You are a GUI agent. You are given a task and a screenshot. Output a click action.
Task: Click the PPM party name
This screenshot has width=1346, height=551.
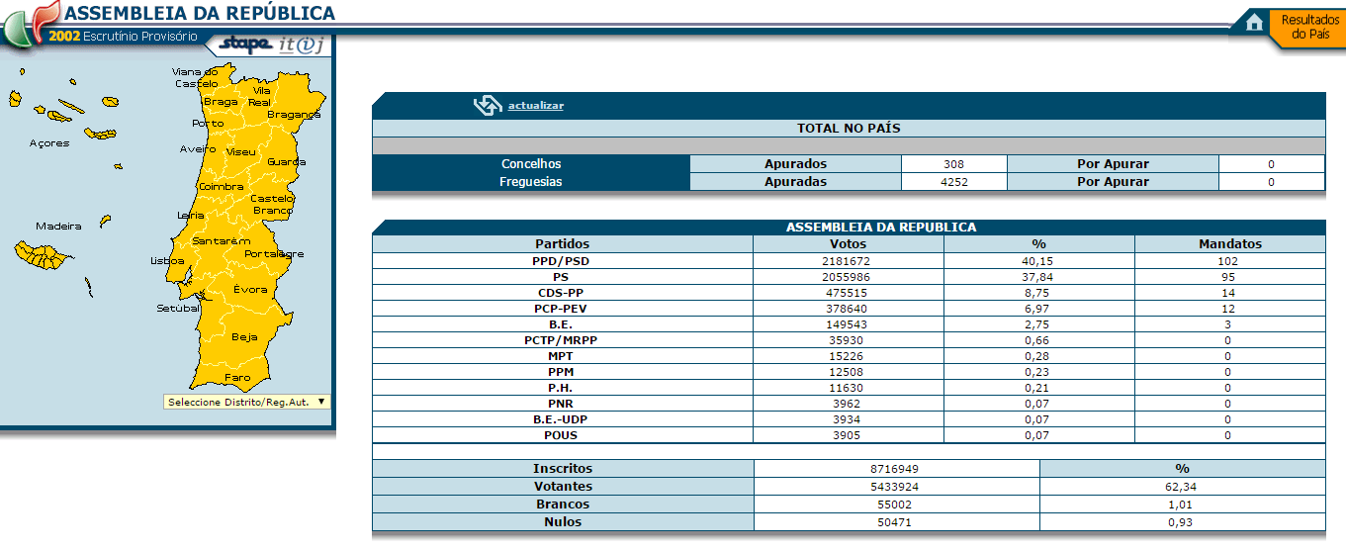tap(562, 372)
